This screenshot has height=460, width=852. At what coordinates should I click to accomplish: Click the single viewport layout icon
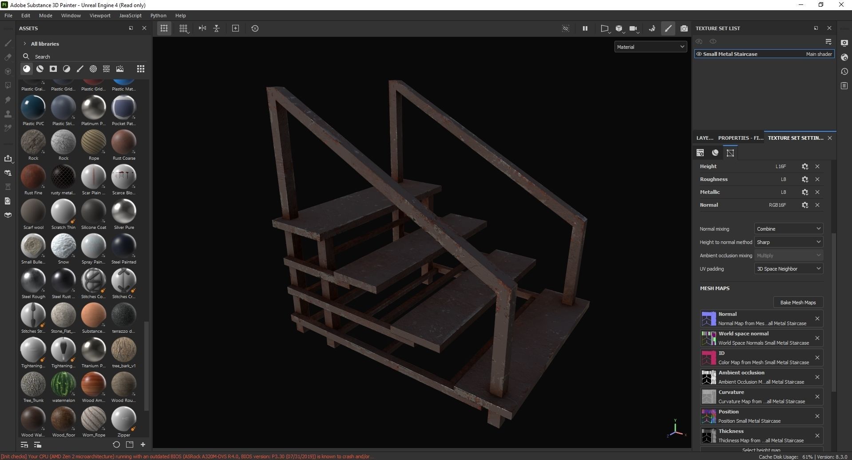[x=164, y=28]
